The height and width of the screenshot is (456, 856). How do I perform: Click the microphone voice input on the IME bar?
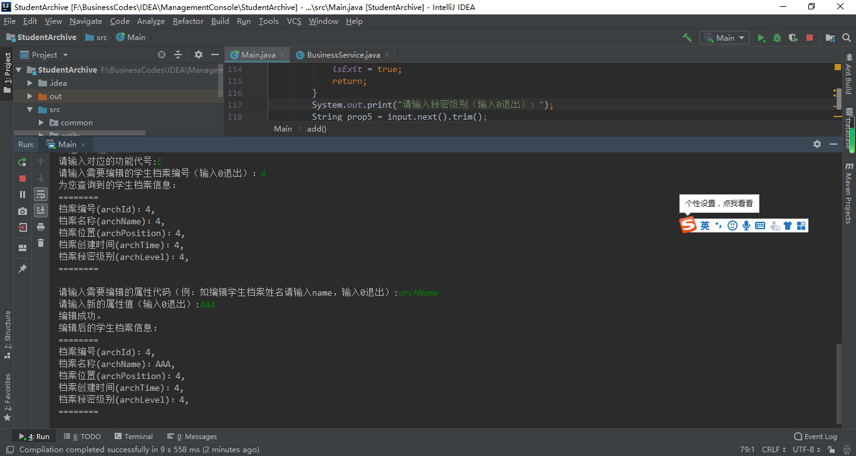[x=746, y=225]
